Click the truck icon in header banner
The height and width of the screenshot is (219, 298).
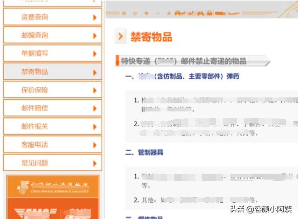tap(220, 13)
